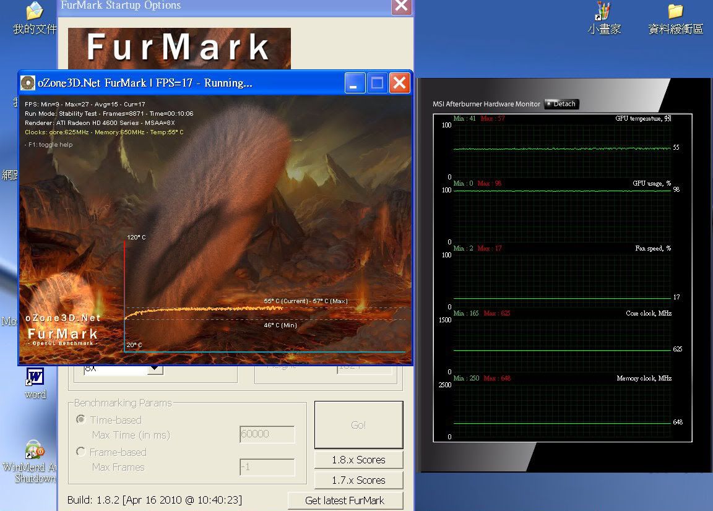
Task: Click the "GPU temperature" graph label
Action: coord(644,118)
